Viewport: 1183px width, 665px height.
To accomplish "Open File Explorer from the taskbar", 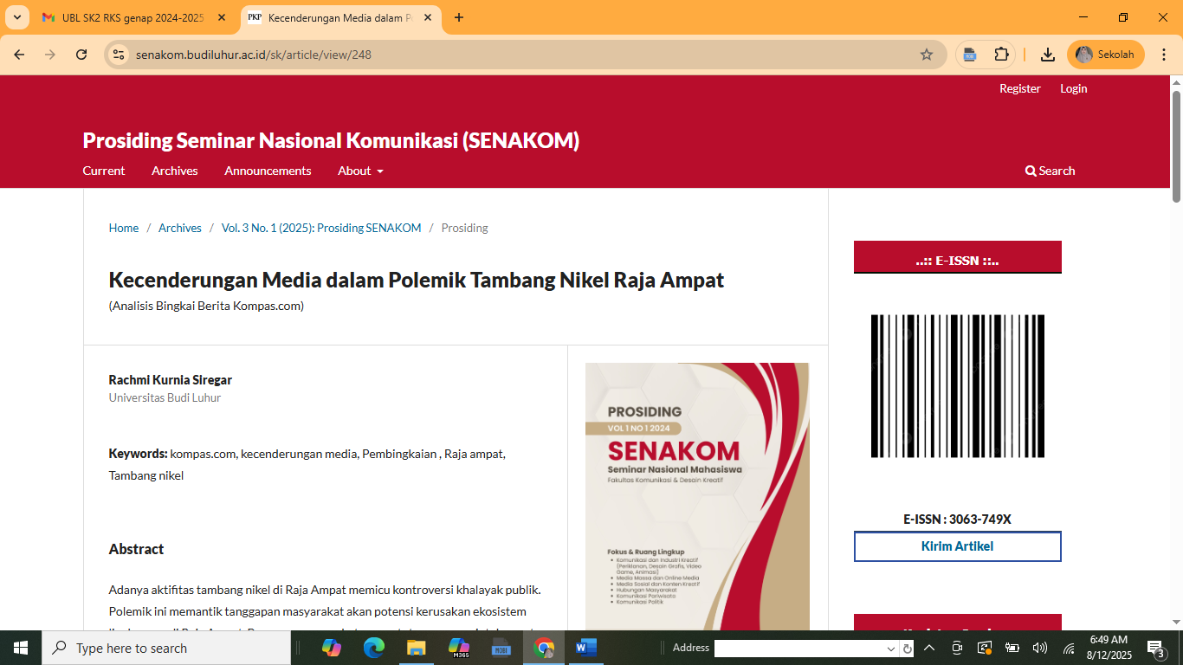I will click(x=417, y=648).
